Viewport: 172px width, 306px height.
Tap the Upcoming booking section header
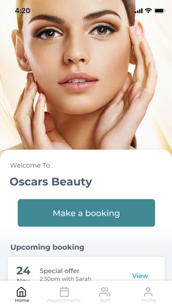(x=47, y=247)
